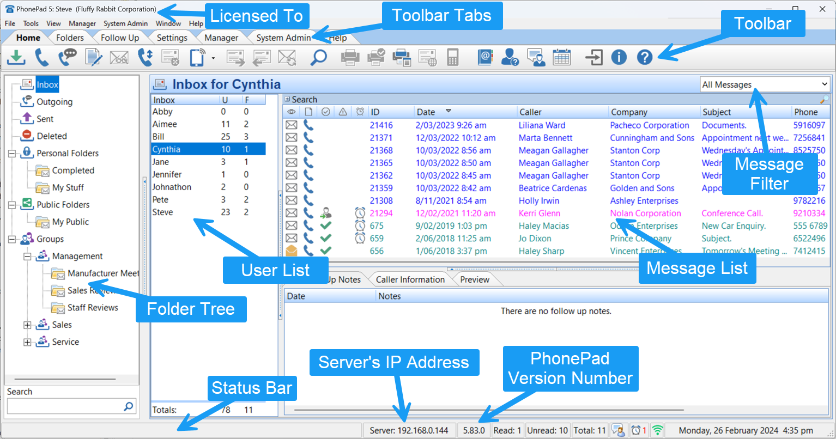Image resolution: width=836 pixels, height=439 pixels.
Task: Collapse the Groups tree node
Action: 12,239
